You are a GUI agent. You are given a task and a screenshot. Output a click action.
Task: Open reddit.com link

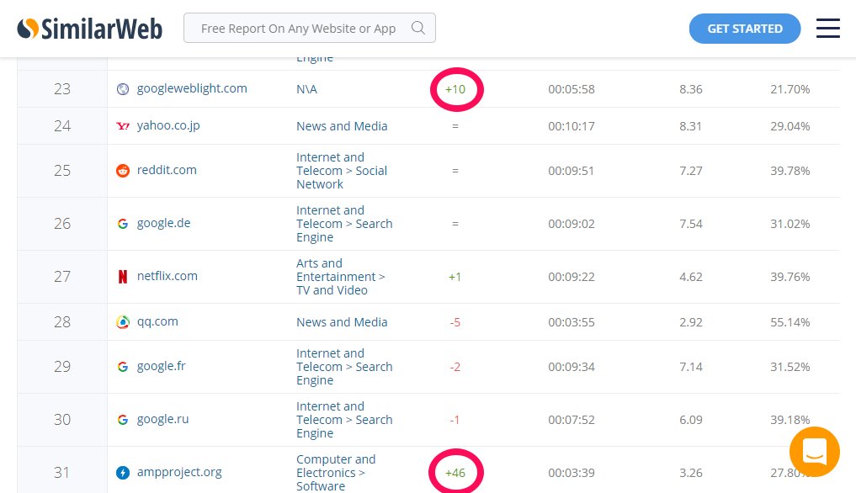167,170
